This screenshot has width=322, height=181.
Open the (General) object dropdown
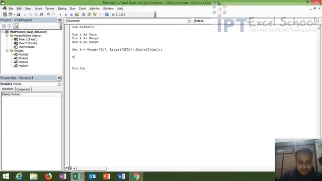tap(189, 21)
